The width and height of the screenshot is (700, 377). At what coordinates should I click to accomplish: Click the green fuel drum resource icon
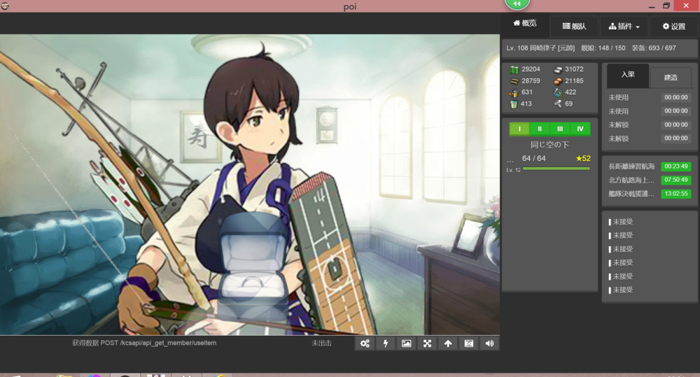pyautogui.click(x=514, y=70)
